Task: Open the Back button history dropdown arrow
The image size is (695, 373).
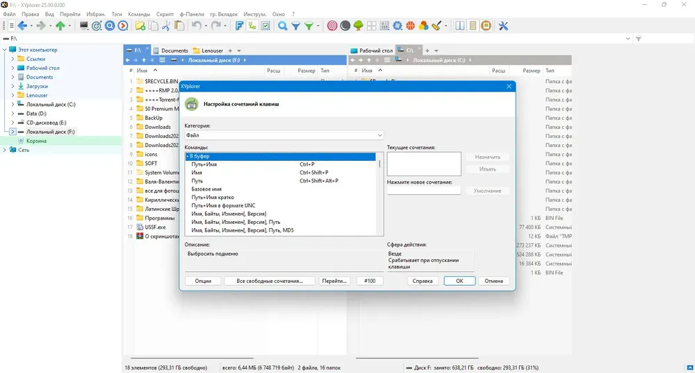Action: tap(31, 26)
